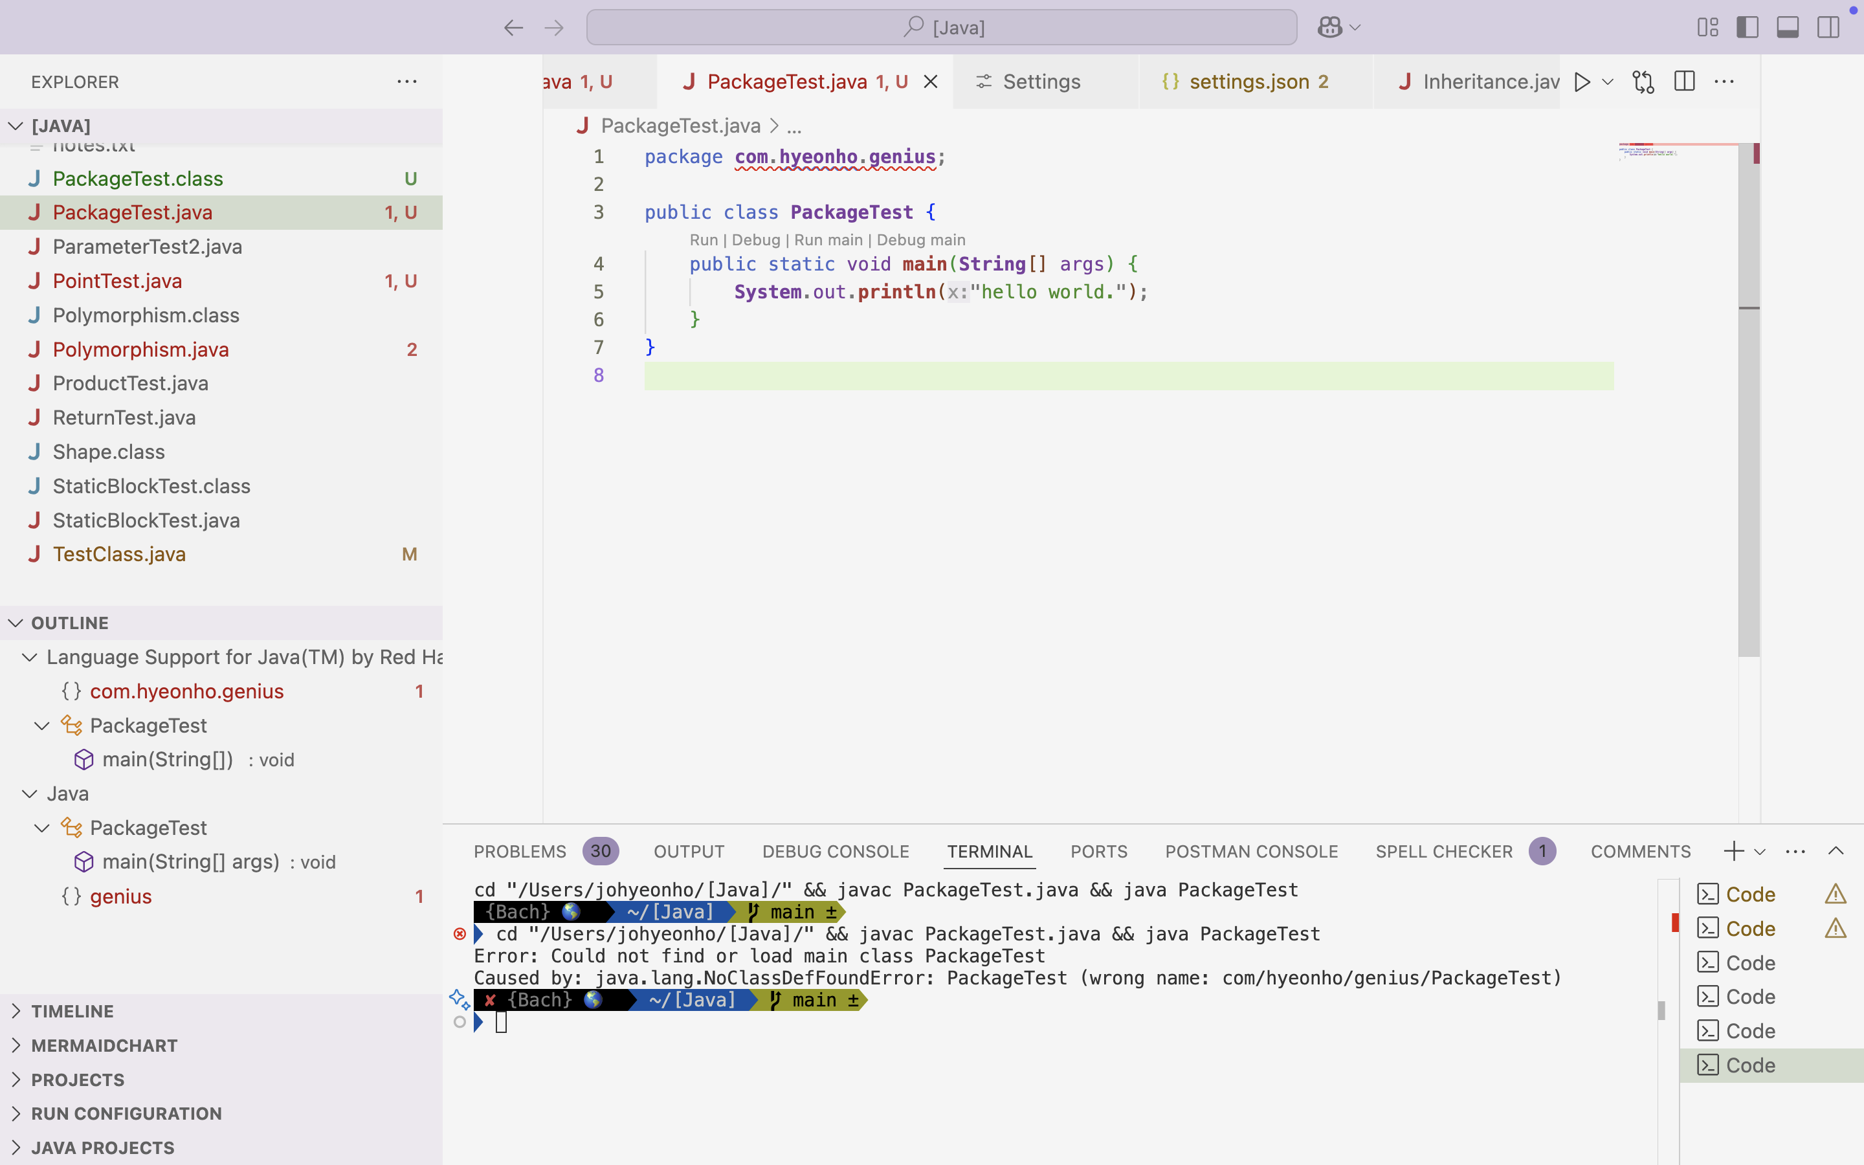Switch to the PROBLEMS panel tab

520,851
